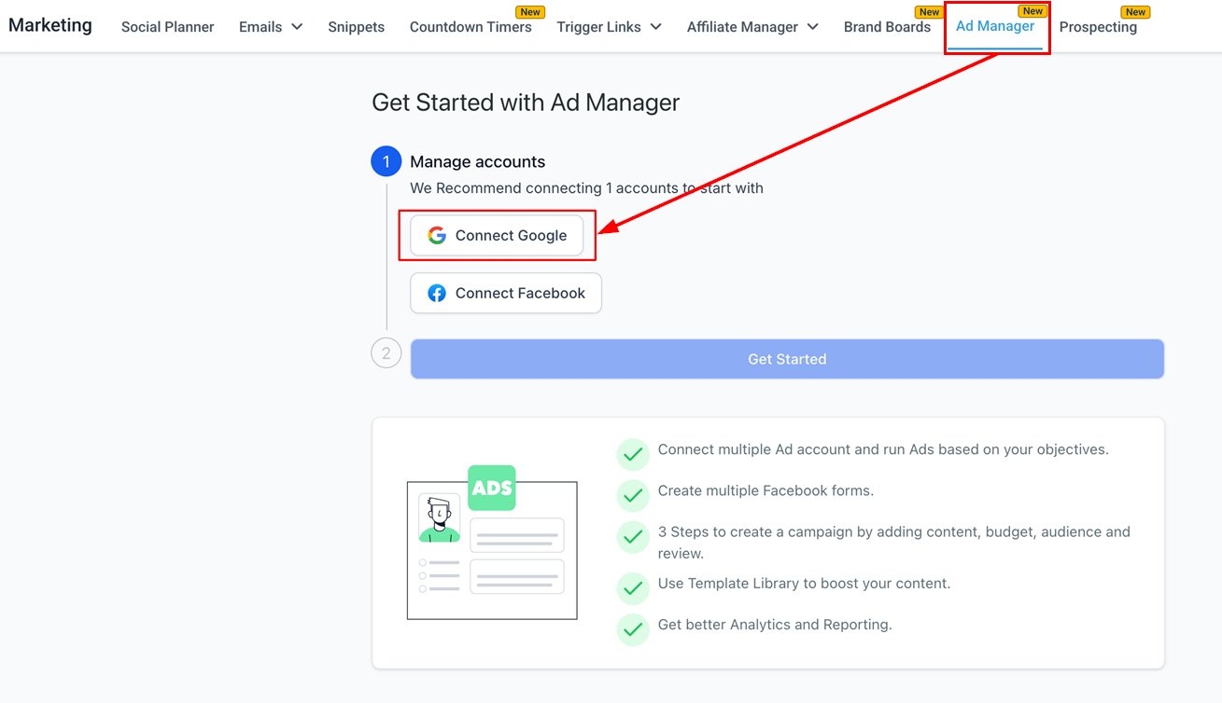
Task: Click 'Create multiple Facebook forms.' text
Action: (766, 490)
